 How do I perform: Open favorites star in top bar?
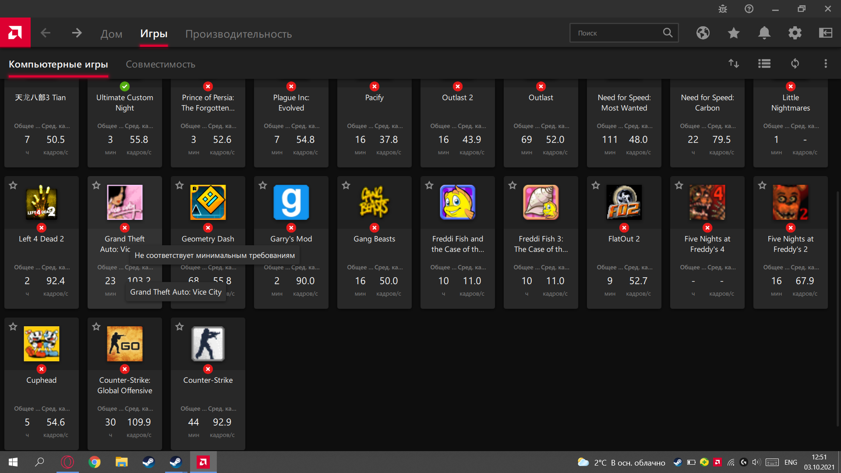click(x=734, y=33)
